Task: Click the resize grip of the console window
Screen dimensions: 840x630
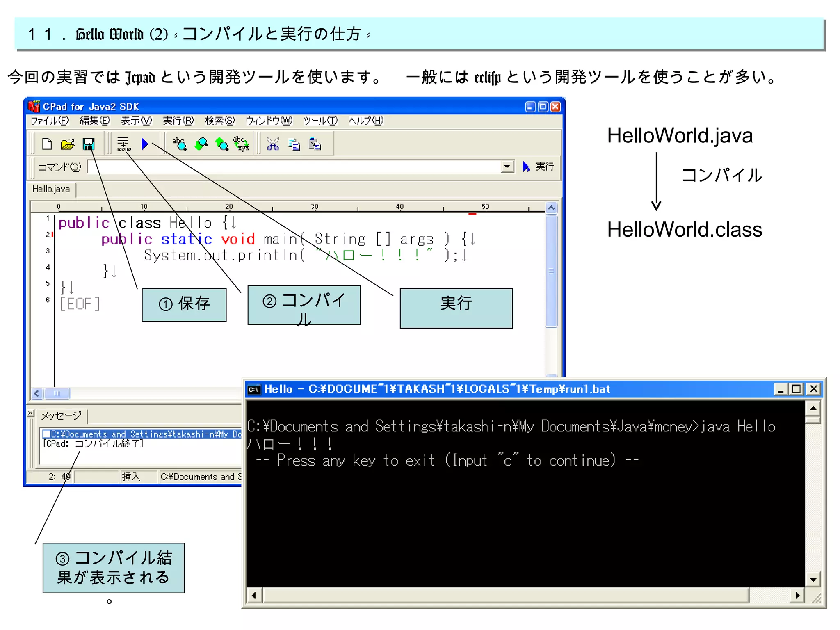Action: click(x=816, y=598)
